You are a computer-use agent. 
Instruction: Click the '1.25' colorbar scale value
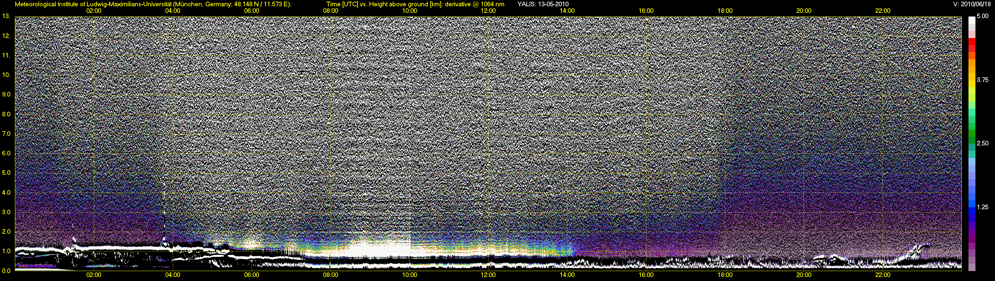coord(983,207)
